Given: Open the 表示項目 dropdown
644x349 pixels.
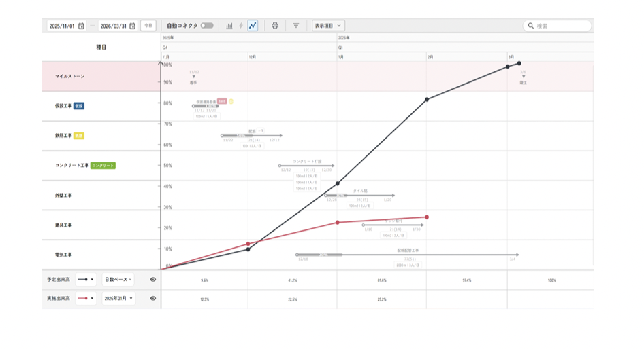Looking at the screenshot, I should pyautogui.click(x=328, y=26).
